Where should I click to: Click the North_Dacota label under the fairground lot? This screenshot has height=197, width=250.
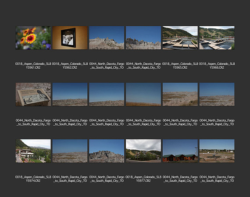pyautogui.click(x=217, y=179)
